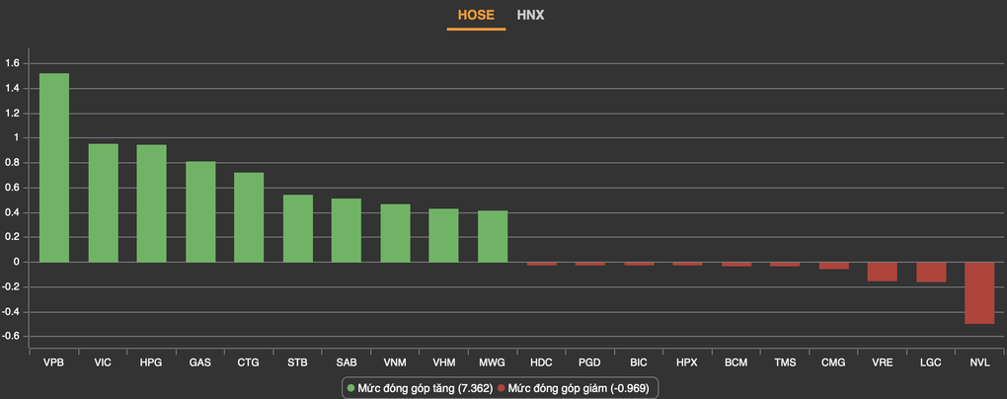Click the HPG axis label
This screenshot has width=1007, height=399.
point(152,363)
